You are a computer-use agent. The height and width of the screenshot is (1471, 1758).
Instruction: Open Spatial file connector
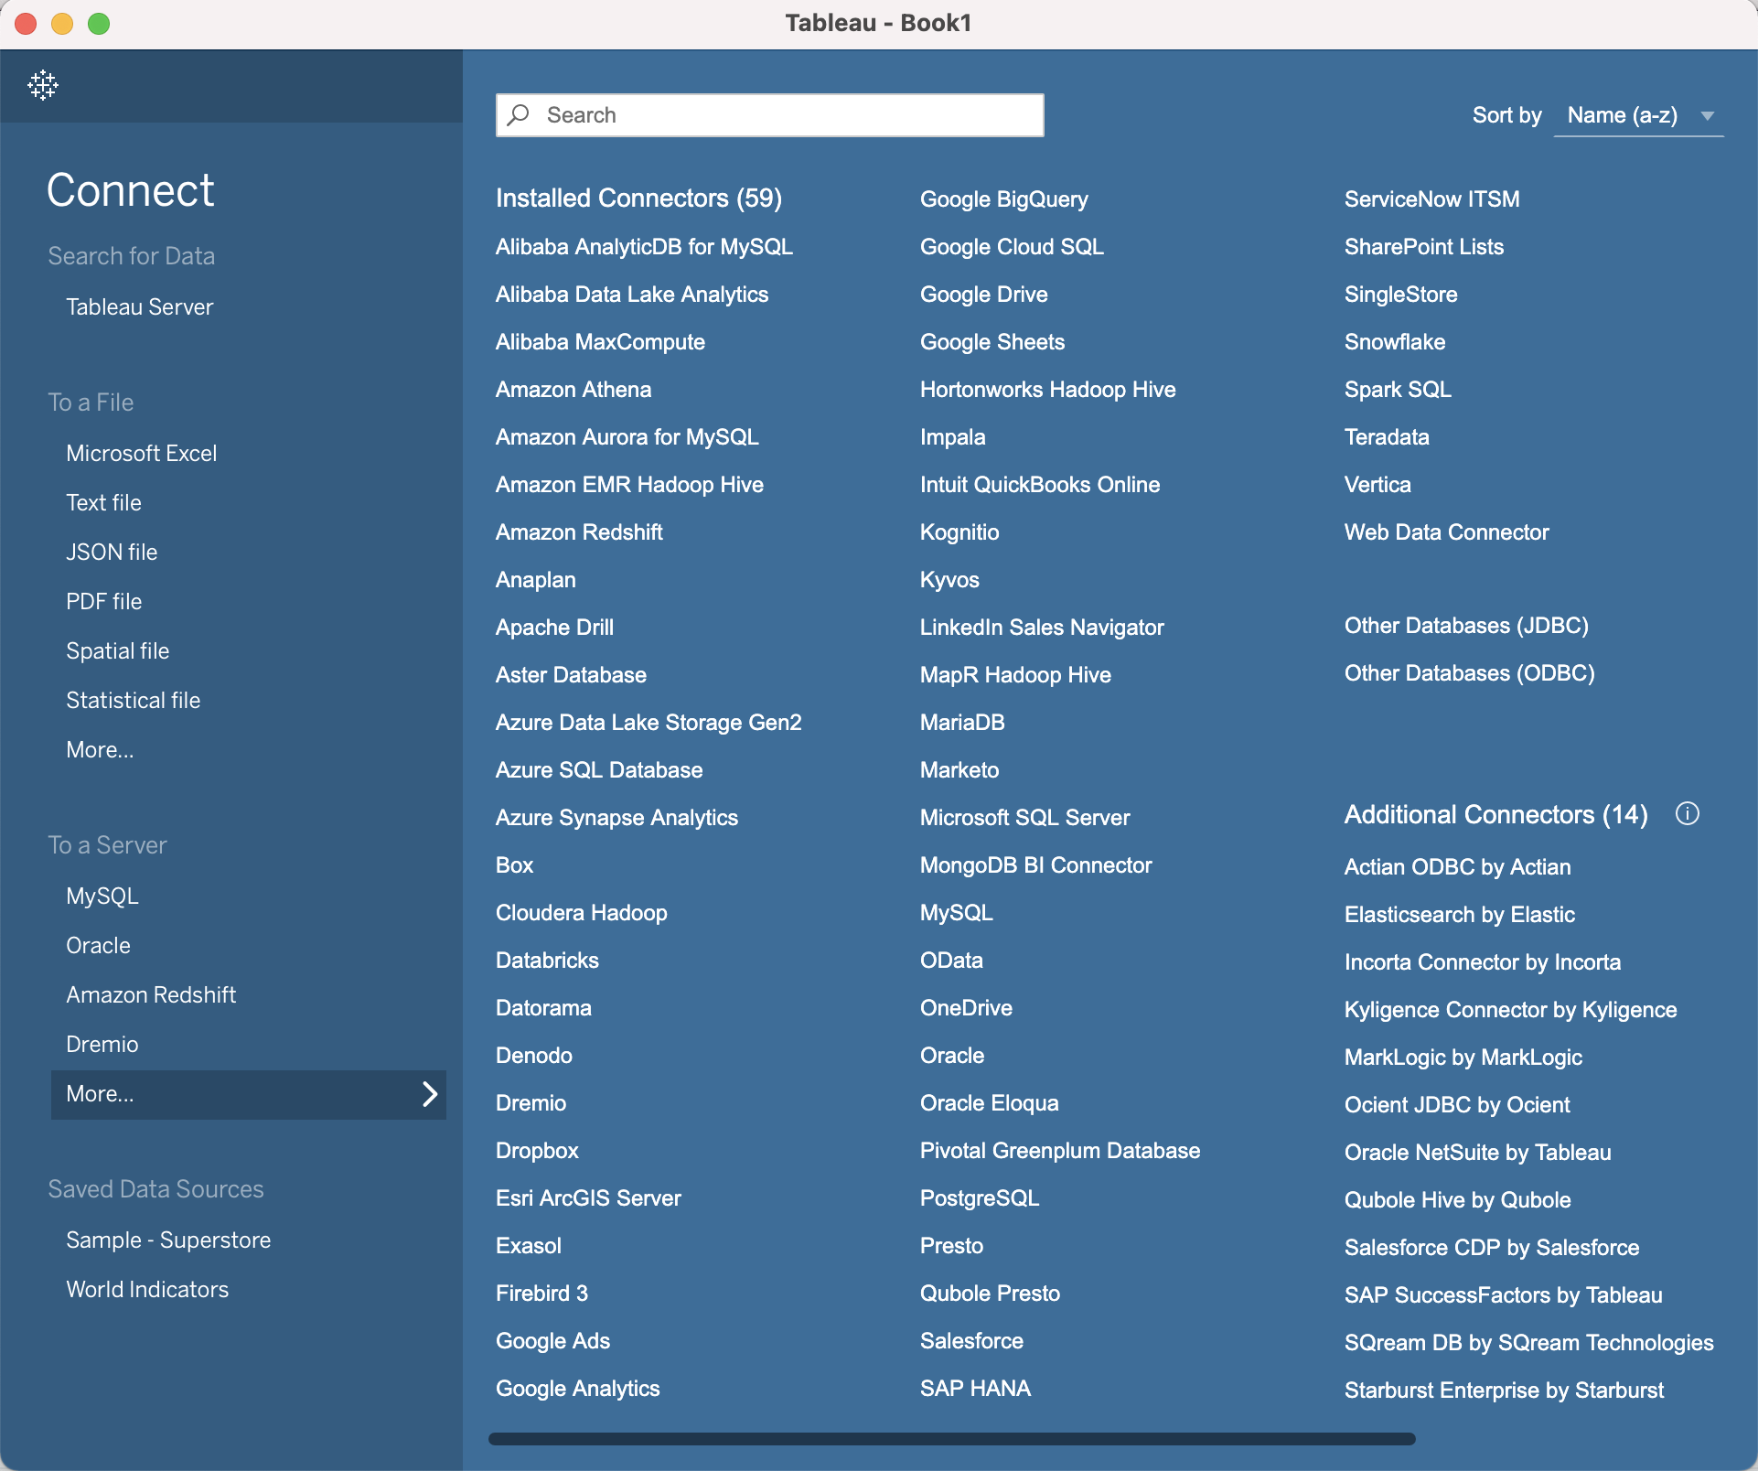coord(117,651)
